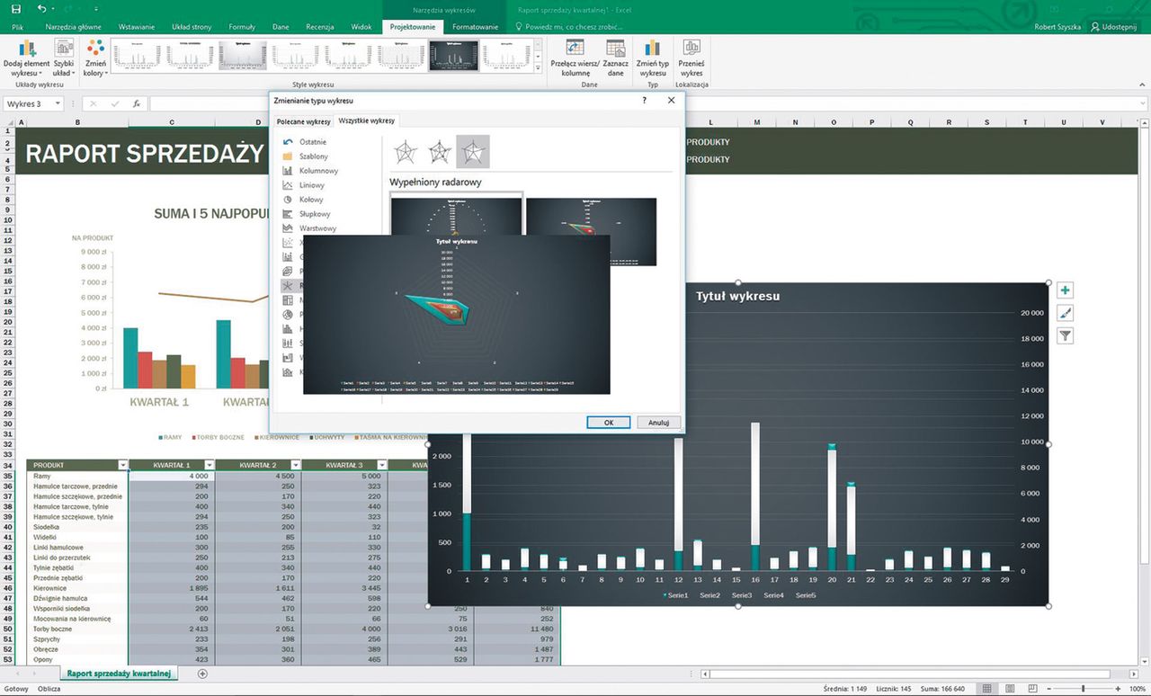
Task: Select Kołowy chart category
Action: pyautogui.click(x=303, y=200)
